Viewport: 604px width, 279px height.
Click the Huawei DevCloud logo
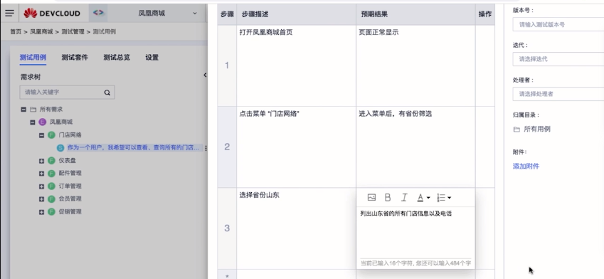[52, 13]
